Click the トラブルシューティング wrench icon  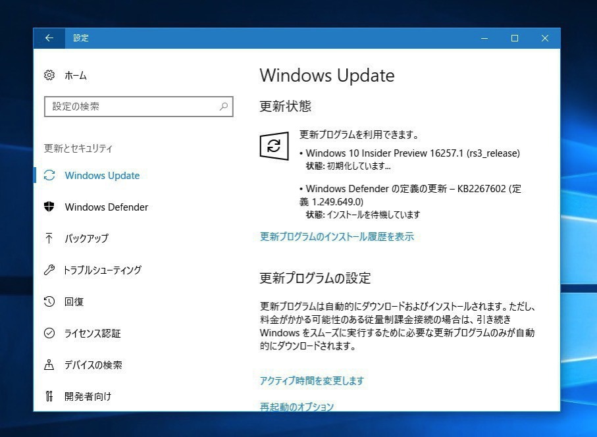click(x=49, y=270)
